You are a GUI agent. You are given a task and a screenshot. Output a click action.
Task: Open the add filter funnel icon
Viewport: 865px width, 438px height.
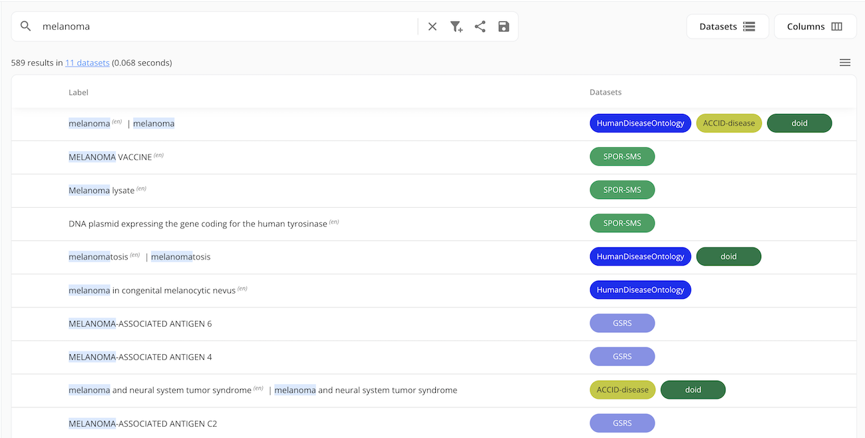(x=456, y=27)
